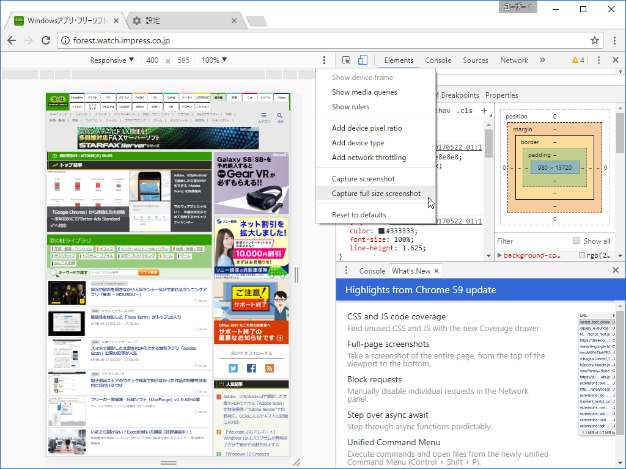Choose Add network throttling option
The width and height of the screenshot is (626, 469).
pyautogui.click(x=376, y=158)
